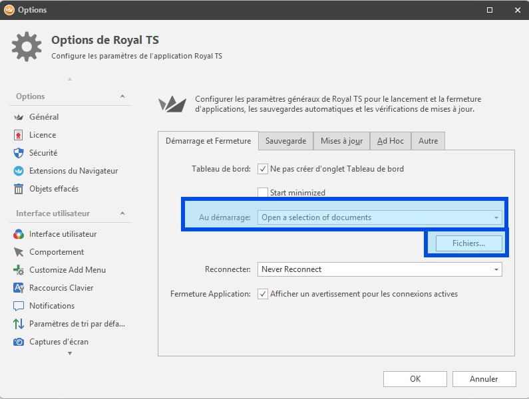Viewport: 529px width, 399px height.
Task: Switch to the Ad Hoc tab
Action: [391, 141]
